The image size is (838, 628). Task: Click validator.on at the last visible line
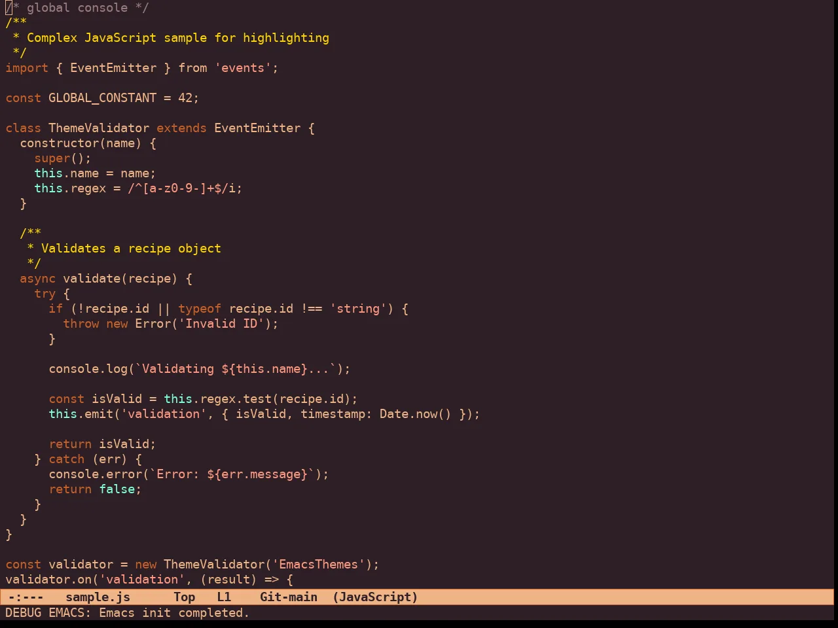[x=48, y=580]
